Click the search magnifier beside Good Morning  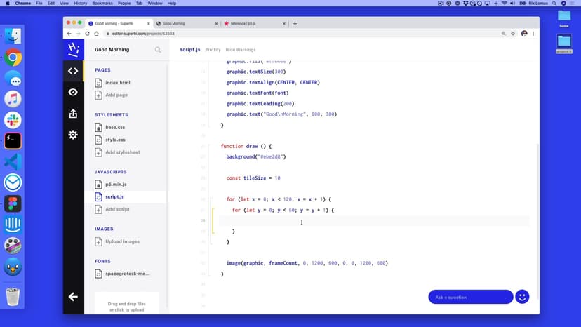[x=158, y=50]
